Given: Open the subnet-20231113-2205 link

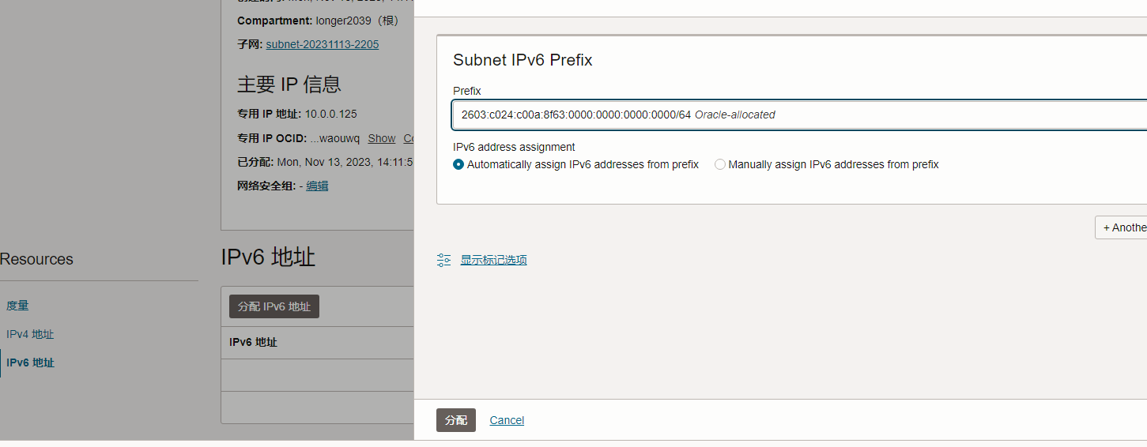Looking at the screenshot, I should (x=322, y=44).
